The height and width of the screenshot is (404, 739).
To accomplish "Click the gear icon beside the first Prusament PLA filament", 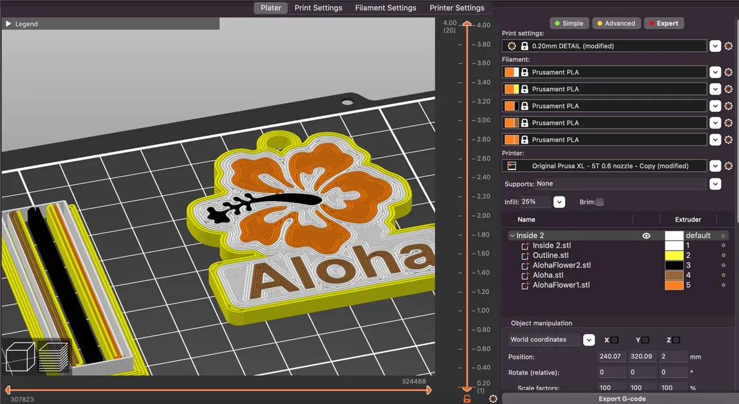I will point(729,72).
